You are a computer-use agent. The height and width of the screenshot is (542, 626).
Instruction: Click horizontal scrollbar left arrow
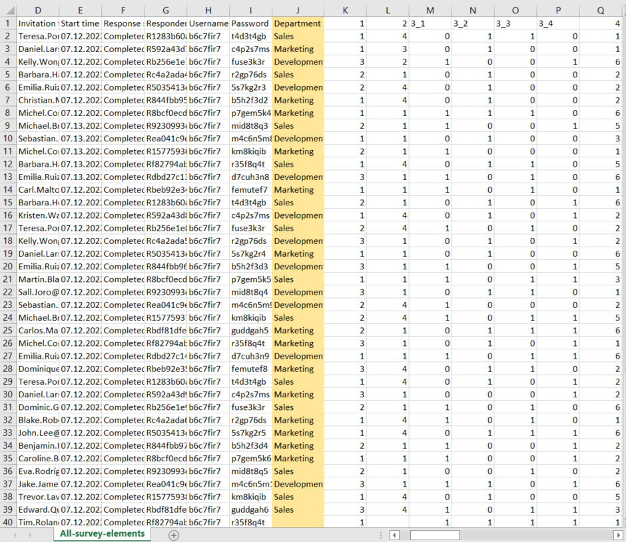click(x=395, y=535)
